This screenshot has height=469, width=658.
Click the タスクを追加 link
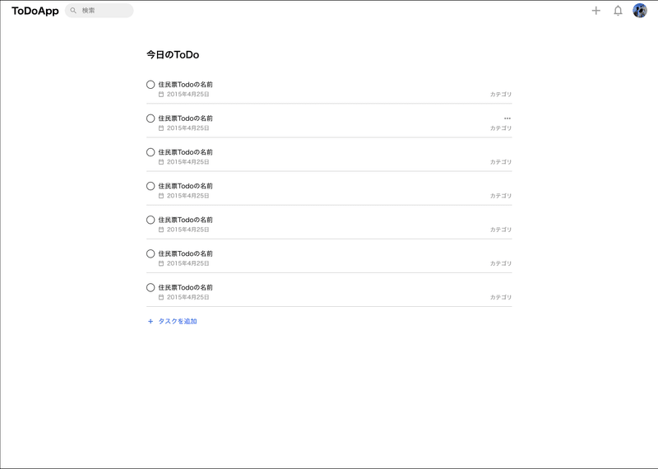[178, 321]
